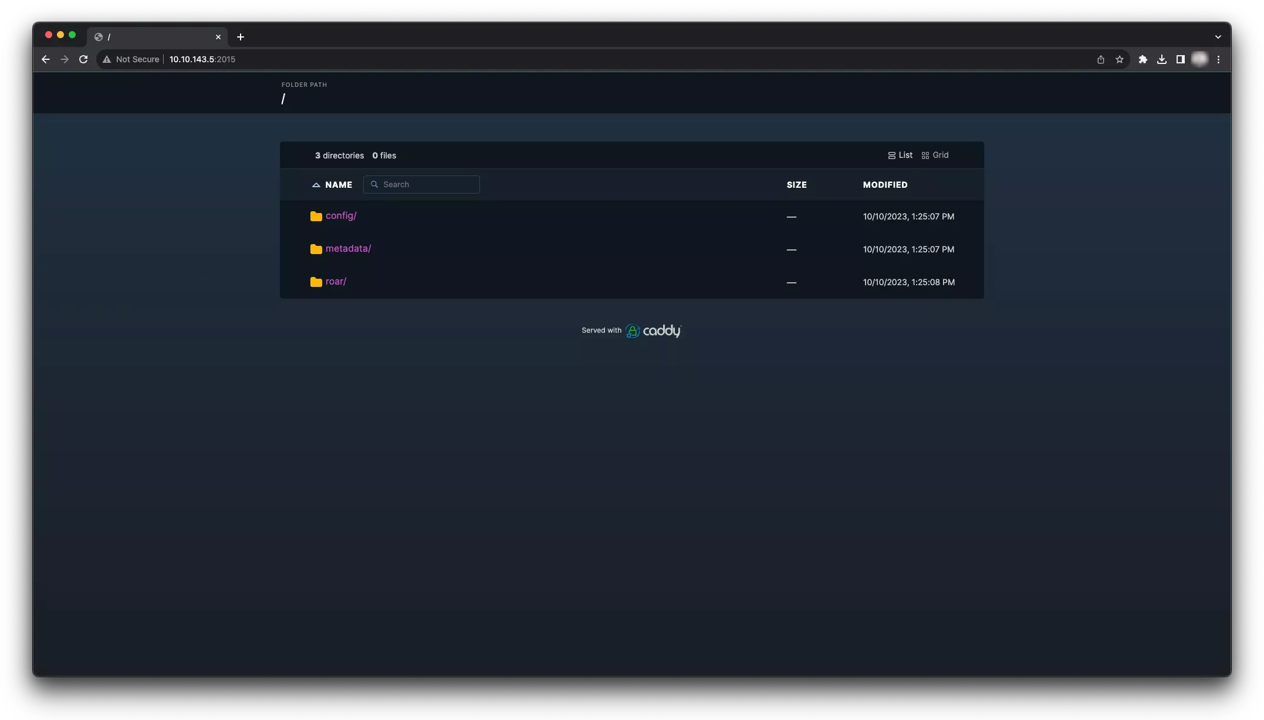Viewport: 1264px width, 720px height.
Task: Click the magnifier icon in Search box
Action: [x=374, y=184]
